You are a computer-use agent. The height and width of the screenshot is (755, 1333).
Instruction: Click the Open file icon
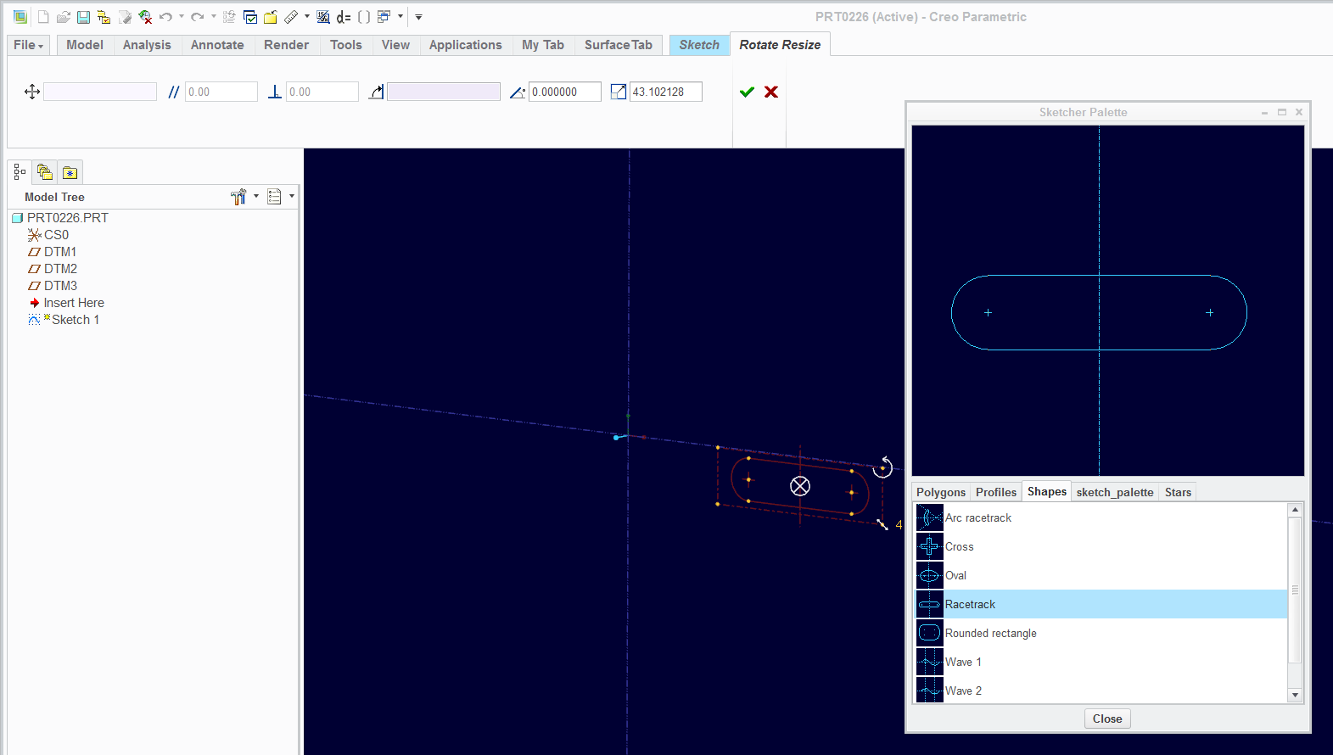(64, 17)
